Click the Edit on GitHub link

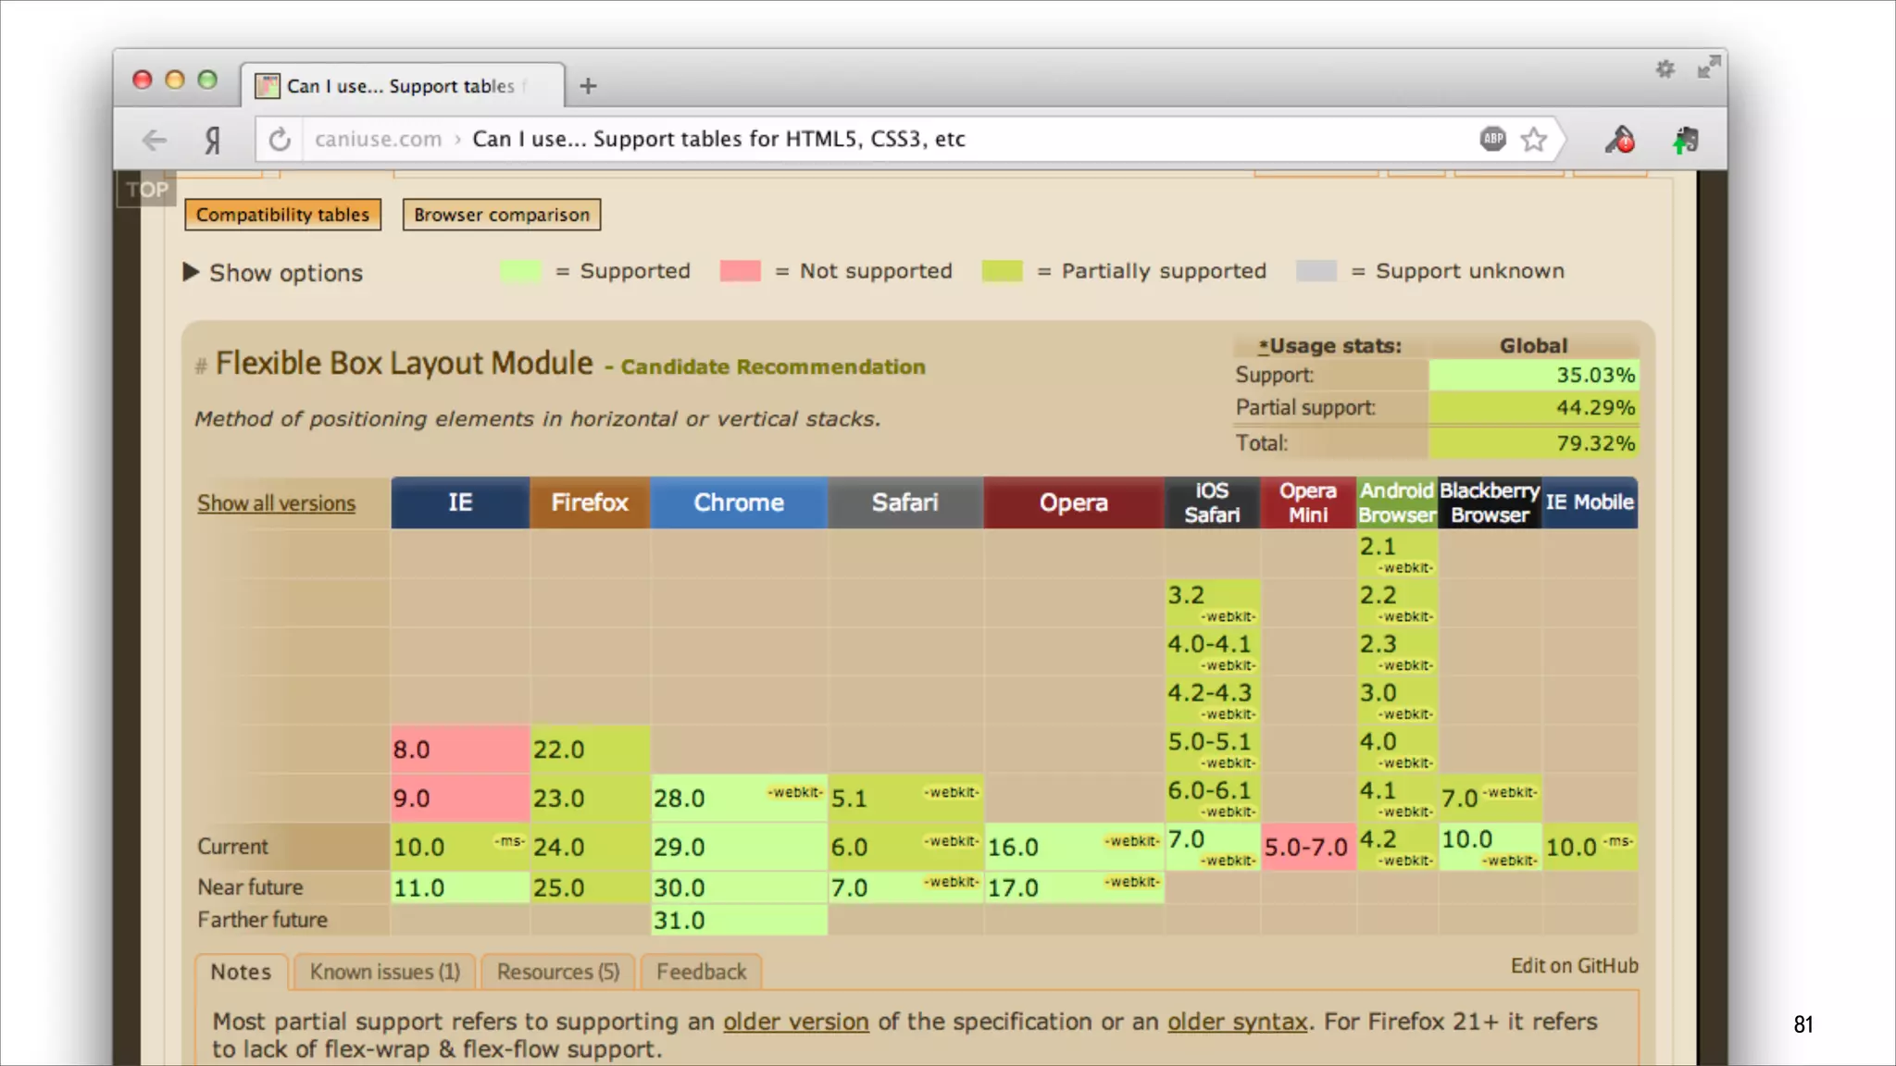pos(1574,966)
